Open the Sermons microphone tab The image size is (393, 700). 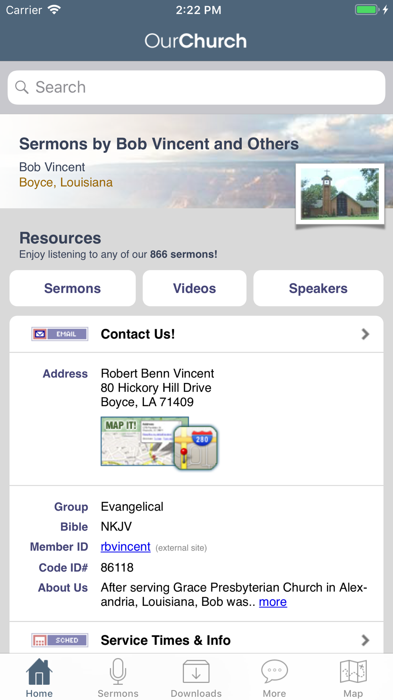pyautogui.click(x=118, y=672)
